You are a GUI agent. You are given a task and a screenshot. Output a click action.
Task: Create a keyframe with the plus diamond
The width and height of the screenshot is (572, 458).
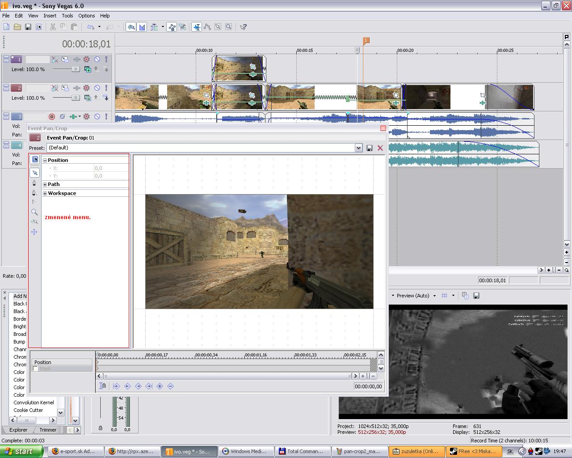[x=160, y=386]
